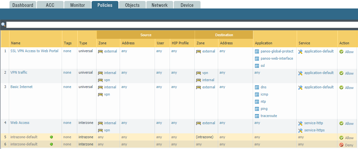
Task: Click the application-default service icon in VPN traffic
Action: click(300, 73)
